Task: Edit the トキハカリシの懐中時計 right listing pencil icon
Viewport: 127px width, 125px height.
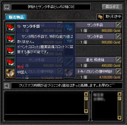Action: tap(118, 71)
